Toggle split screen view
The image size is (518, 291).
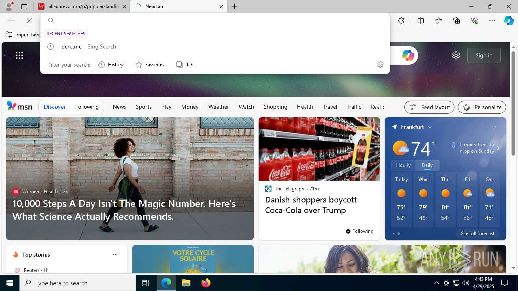(x=420, y=21)
